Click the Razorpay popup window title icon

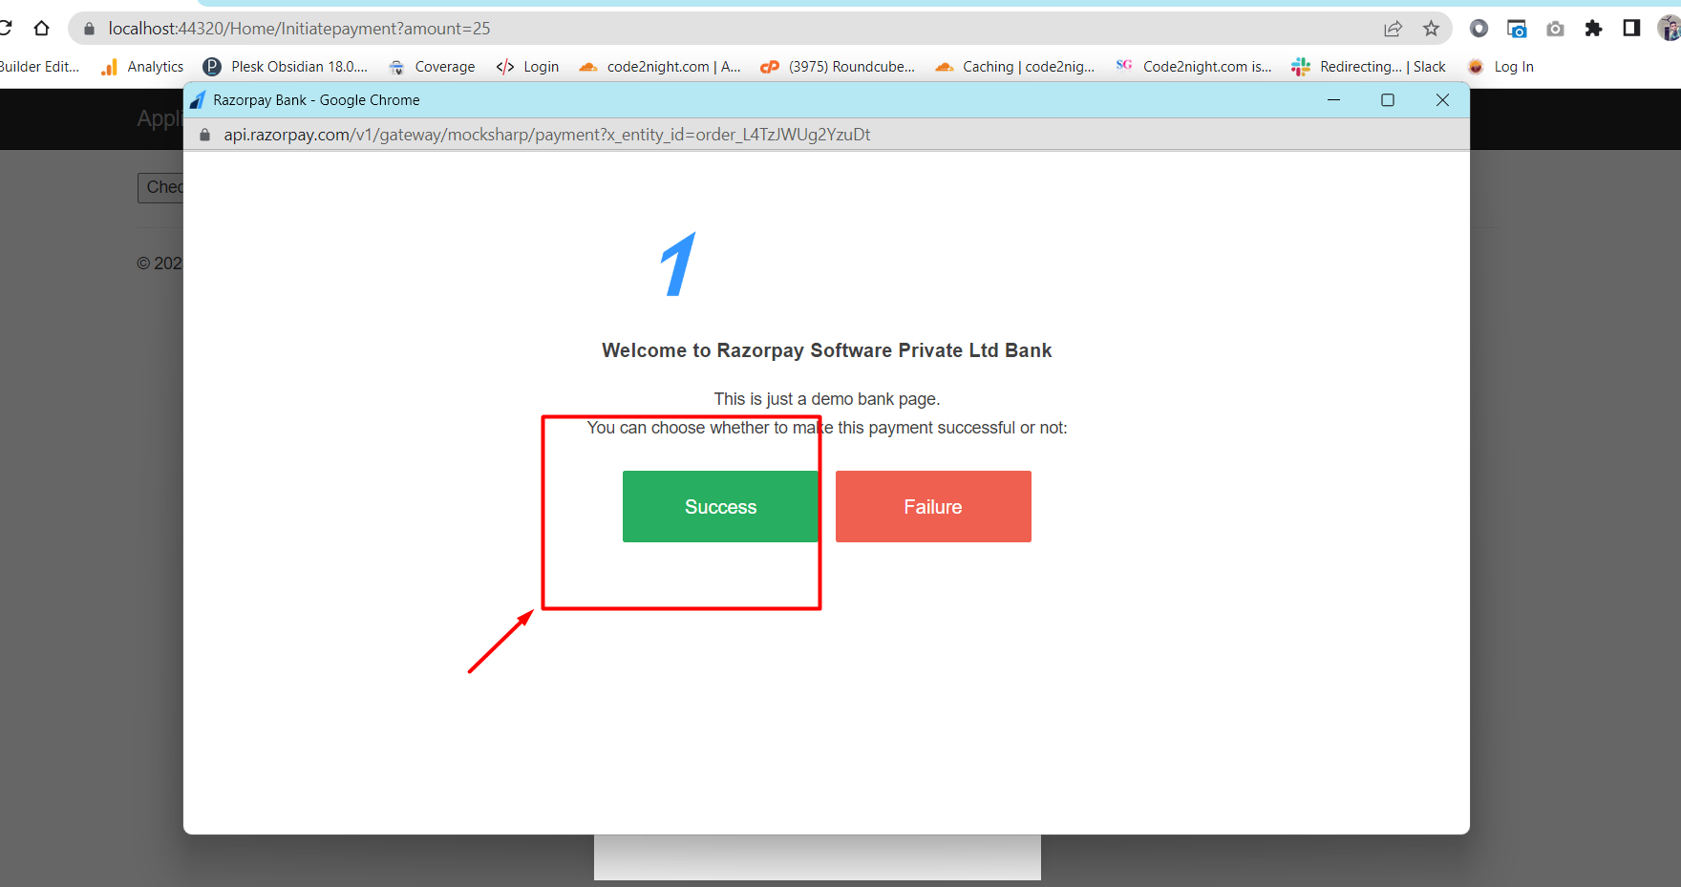coord(198,100)
